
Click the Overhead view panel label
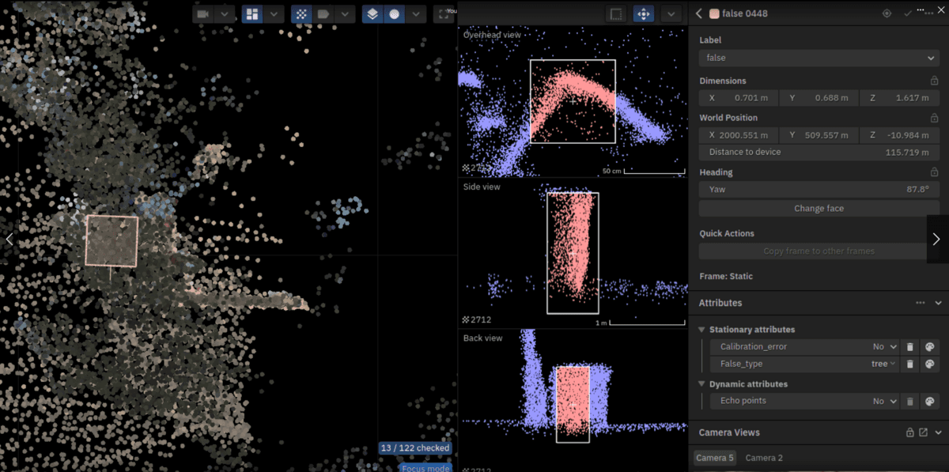coord(492,35)
